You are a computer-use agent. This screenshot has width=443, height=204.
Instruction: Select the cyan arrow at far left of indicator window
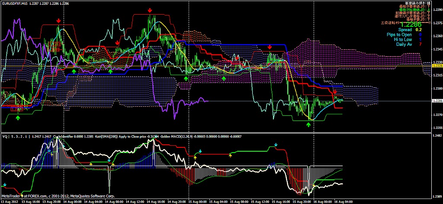coord(5,185)
